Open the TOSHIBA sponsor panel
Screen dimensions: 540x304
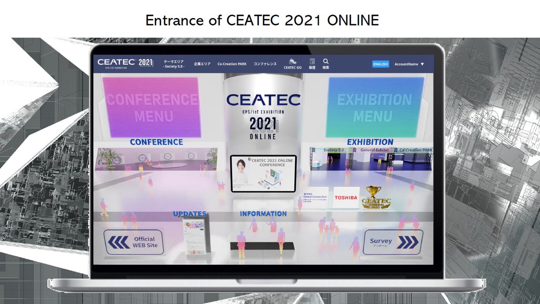click(346, 198)
